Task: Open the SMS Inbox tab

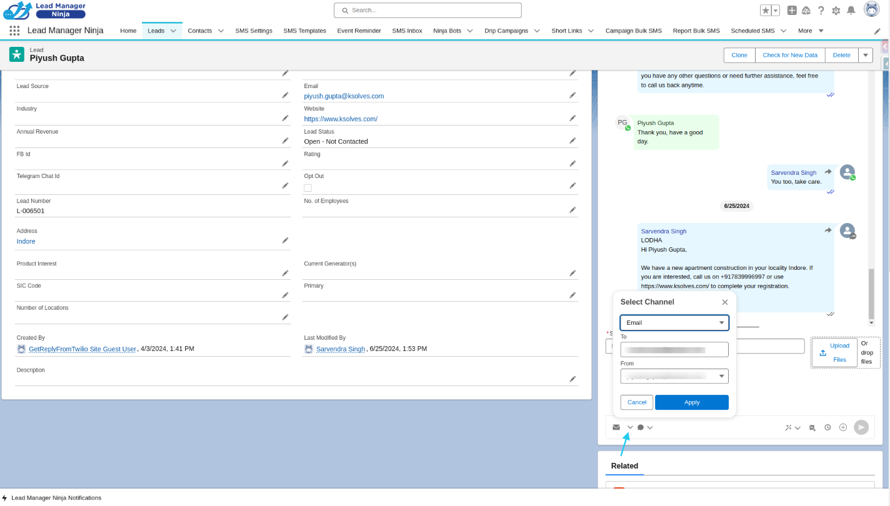Action: [407, 31]
